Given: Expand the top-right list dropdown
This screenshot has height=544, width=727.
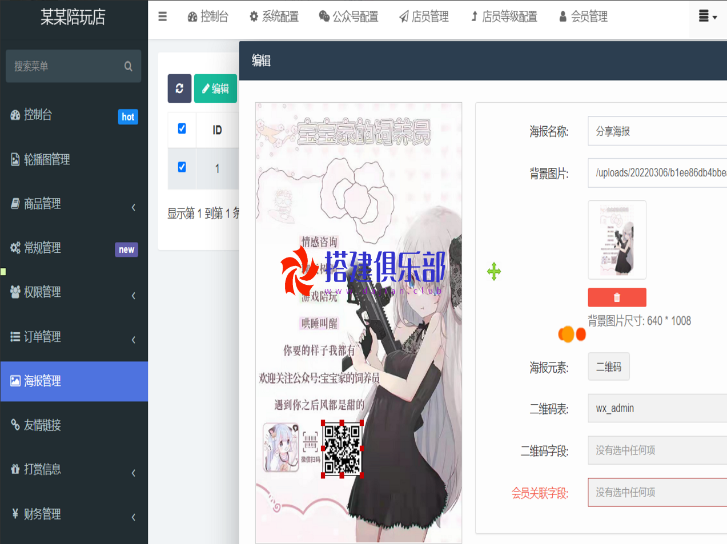Looking at the screenshot, I should pyautogui.click(x=708, y=17).
